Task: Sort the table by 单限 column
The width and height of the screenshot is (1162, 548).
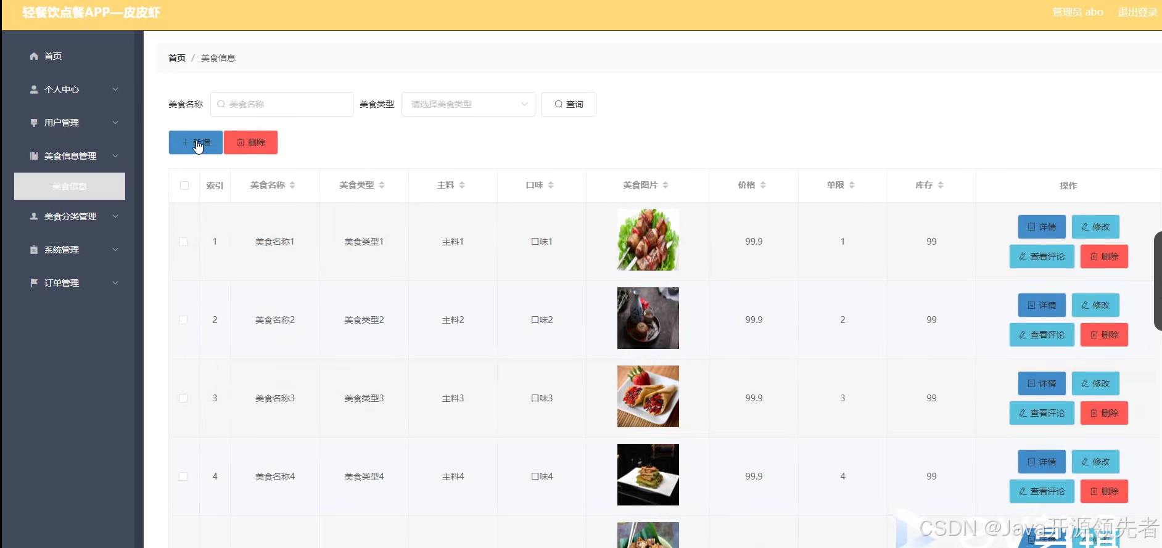Action: click(852, 185)
